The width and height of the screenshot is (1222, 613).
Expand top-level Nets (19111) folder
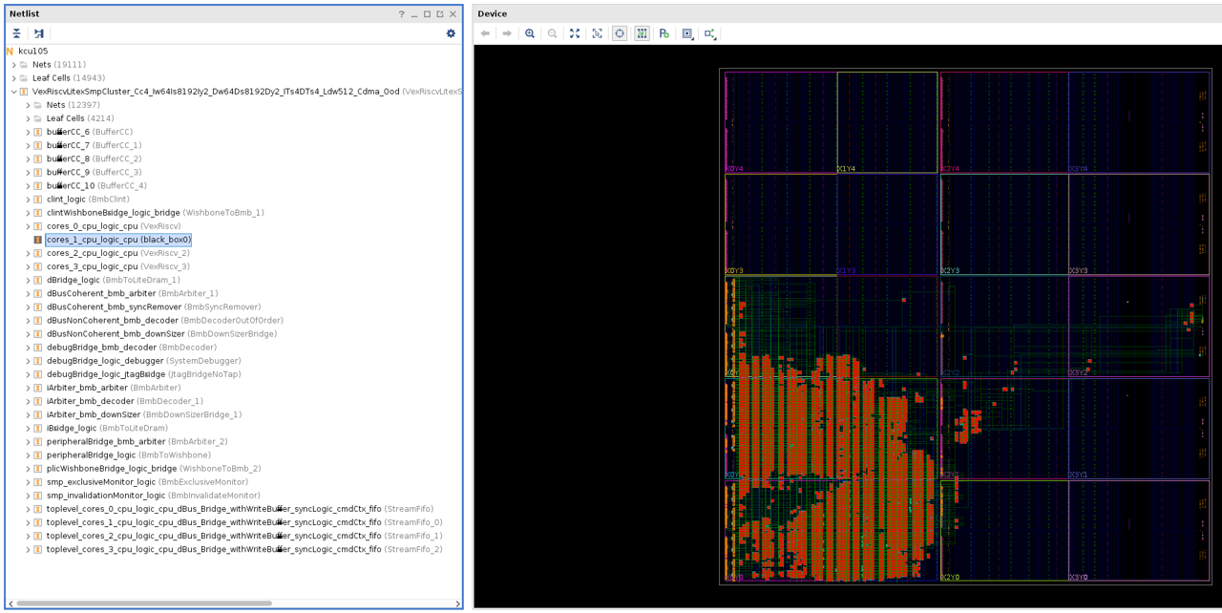pos(13,65)
